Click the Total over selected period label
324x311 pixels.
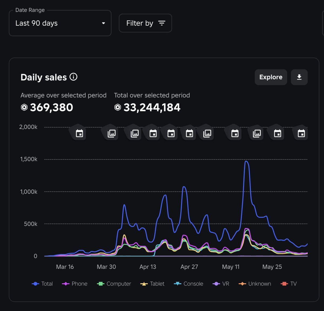[x=152, y=95]
